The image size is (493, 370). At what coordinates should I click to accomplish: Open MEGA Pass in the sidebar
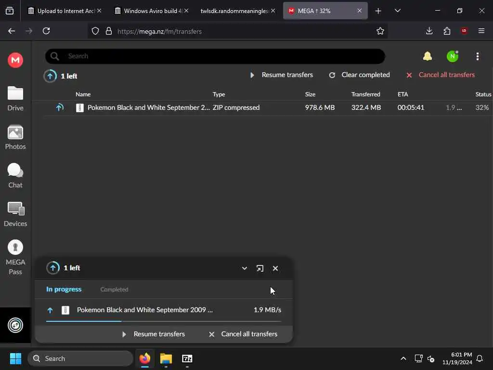point(15,257)
